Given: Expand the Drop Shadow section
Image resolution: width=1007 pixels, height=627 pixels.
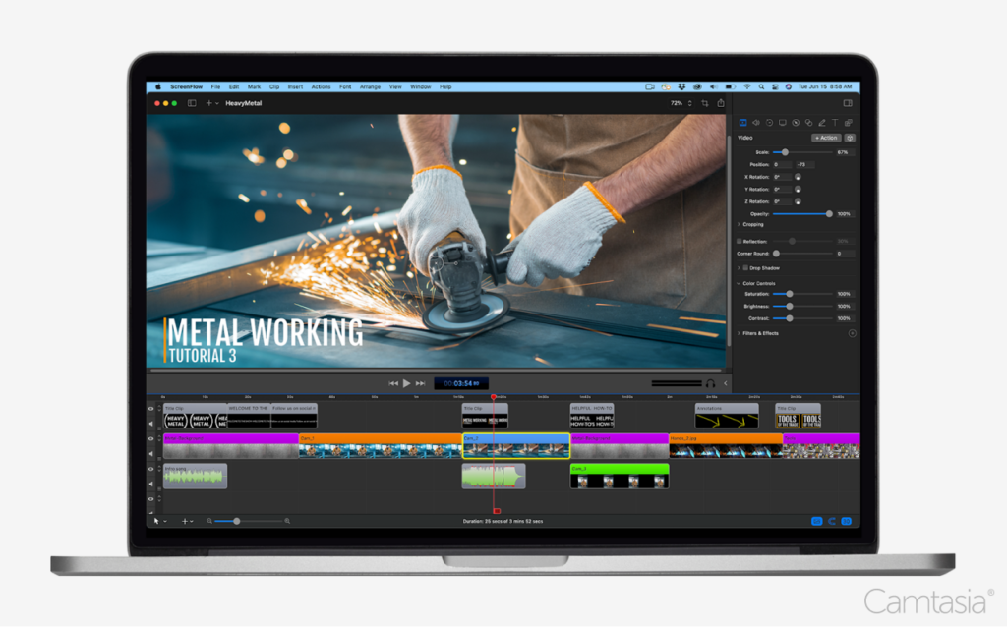Looking at the screenshot, I should pos(739,268).
